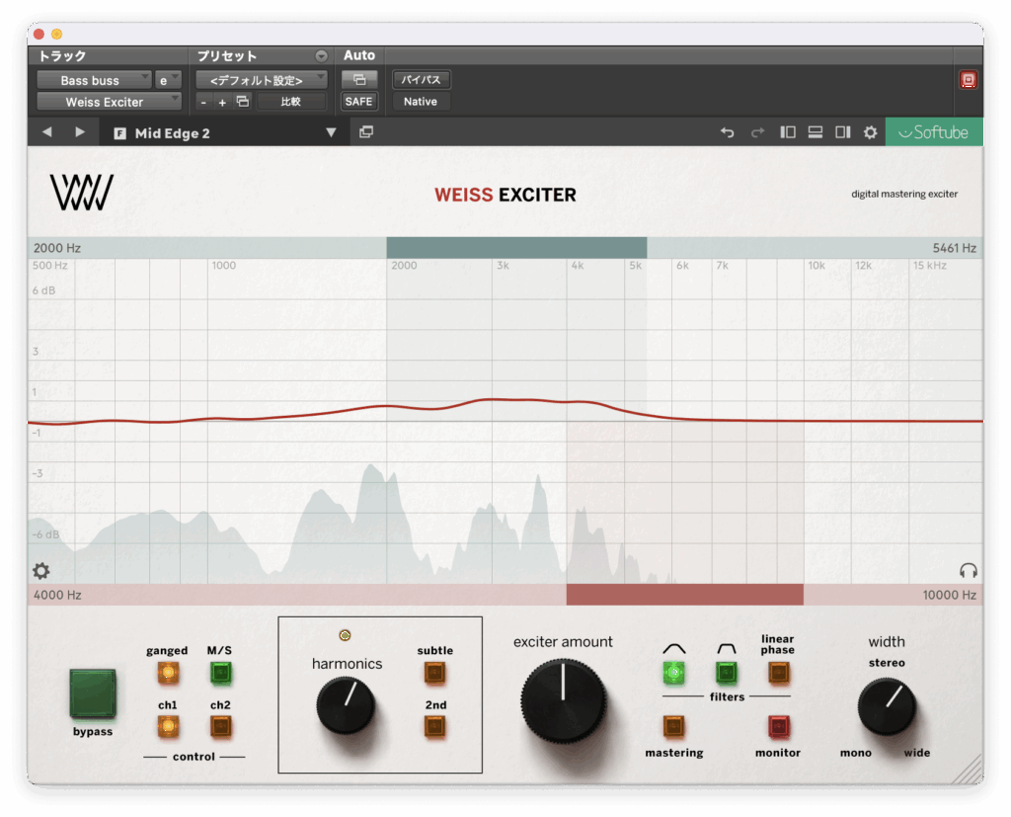Toggle the bell-shaped filter button
This screenshot has width=1011, height=817.
674,673
